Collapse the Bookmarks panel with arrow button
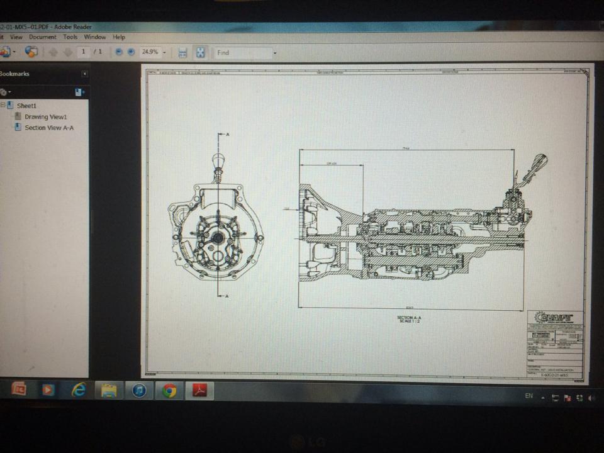Screen dimensions: 604x453 click(84, 74)
